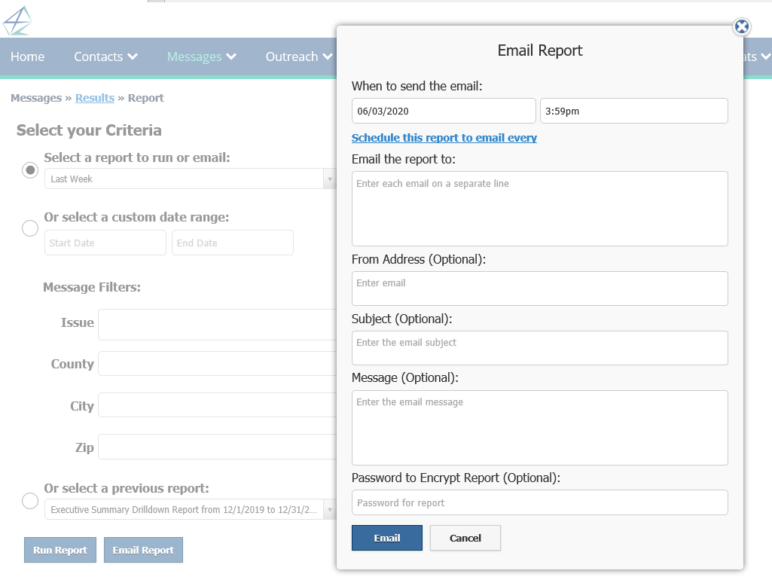Click the send time field showing 3:59pm

point(634,111)
